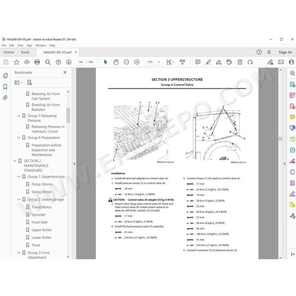Open the Sign menu
Image resolution: width=296 pixels, height=296 pixels.
pyautogui.click(x=29, y=45)
